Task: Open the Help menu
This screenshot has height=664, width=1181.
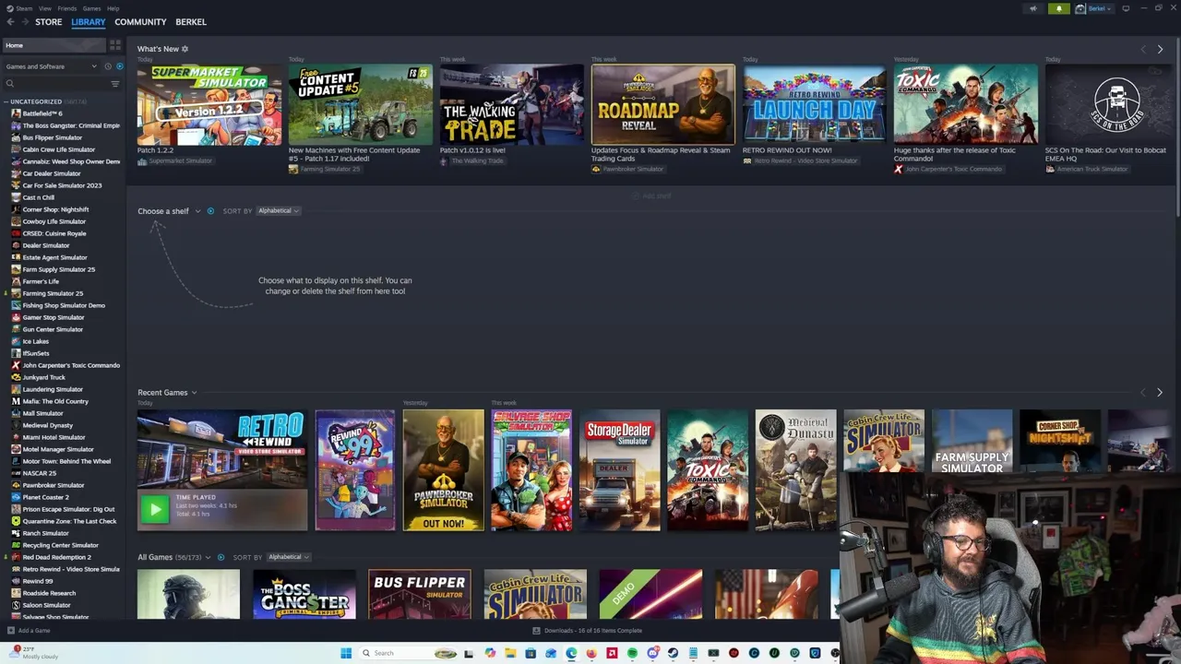Action: pos(113,8)
